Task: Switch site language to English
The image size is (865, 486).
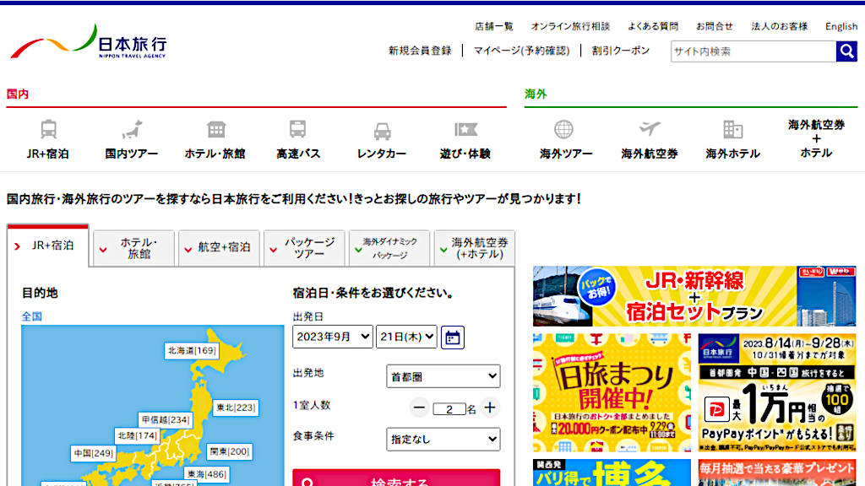Action: point(841,26)
